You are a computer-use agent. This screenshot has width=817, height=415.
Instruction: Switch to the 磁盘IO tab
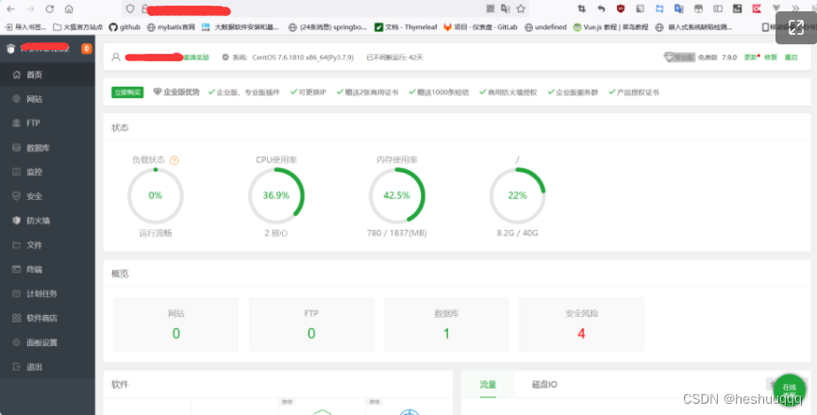coord(544,385)
